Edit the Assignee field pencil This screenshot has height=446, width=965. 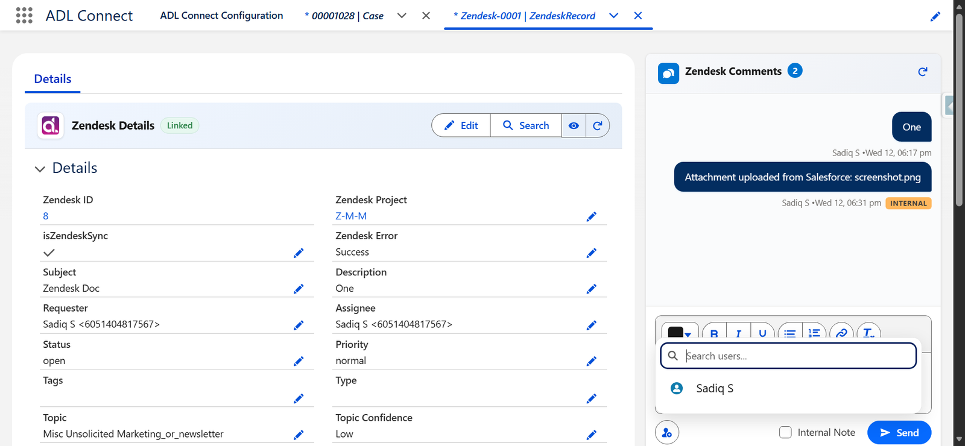pos(591,325)
